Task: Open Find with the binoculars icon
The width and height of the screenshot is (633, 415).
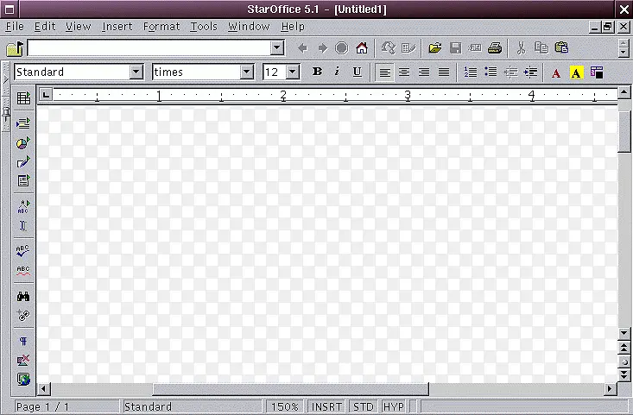Action: tap(23, 297)
